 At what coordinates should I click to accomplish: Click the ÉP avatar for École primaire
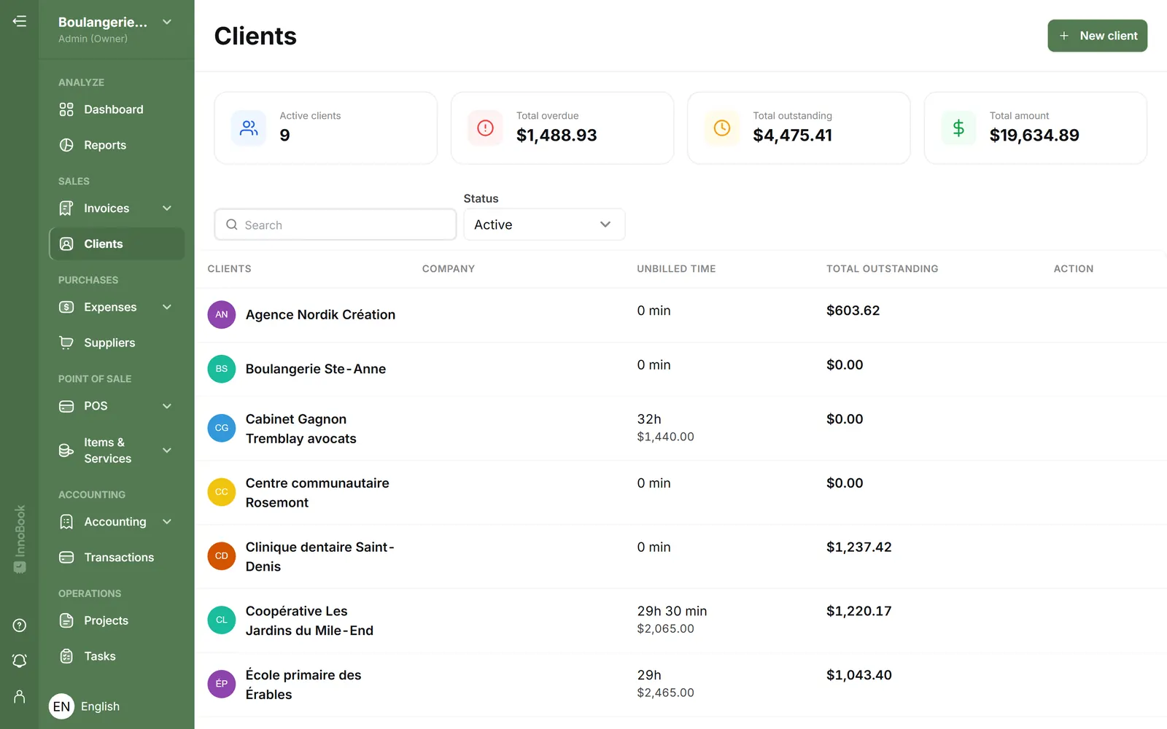tap(222, 684)
